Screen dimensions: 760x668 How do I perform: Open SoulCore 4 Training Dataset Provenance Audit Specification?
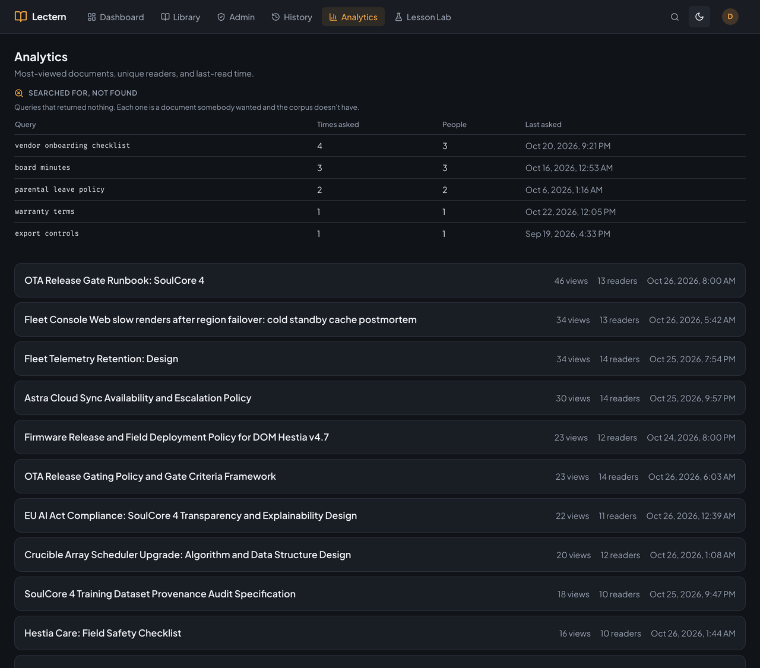(380, 594)
